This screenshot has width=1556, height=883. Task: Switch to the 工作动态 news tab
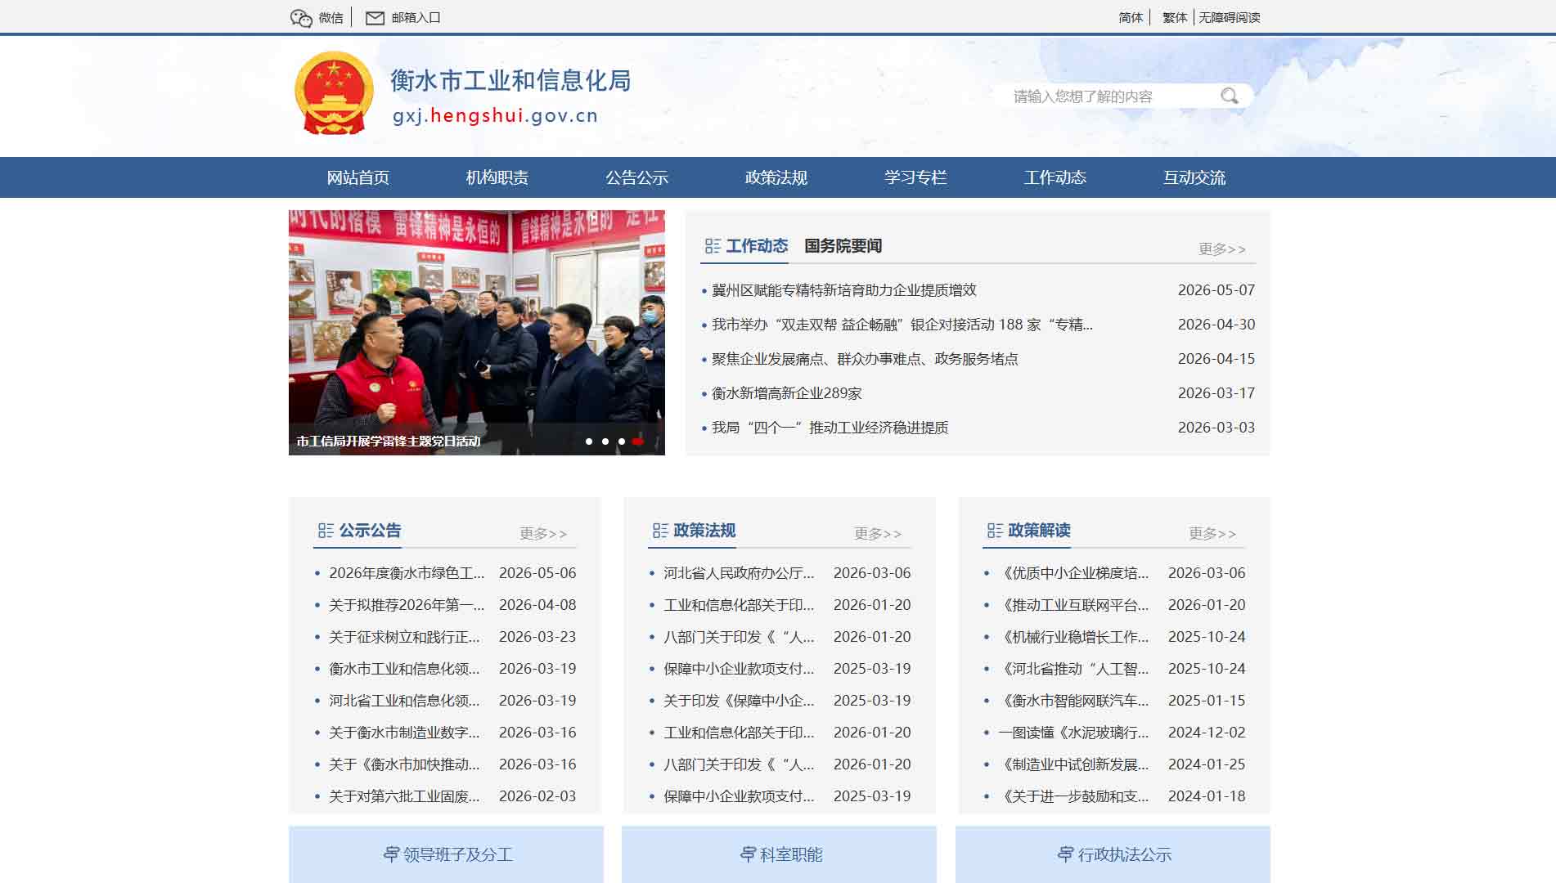757,246
